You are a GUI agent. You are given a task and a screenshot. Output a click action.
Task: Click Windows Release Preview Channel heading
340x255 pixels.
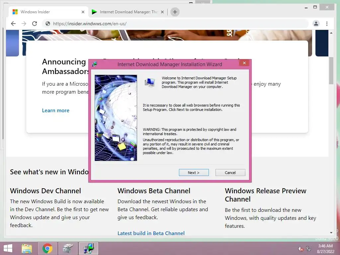coord(265,195)
